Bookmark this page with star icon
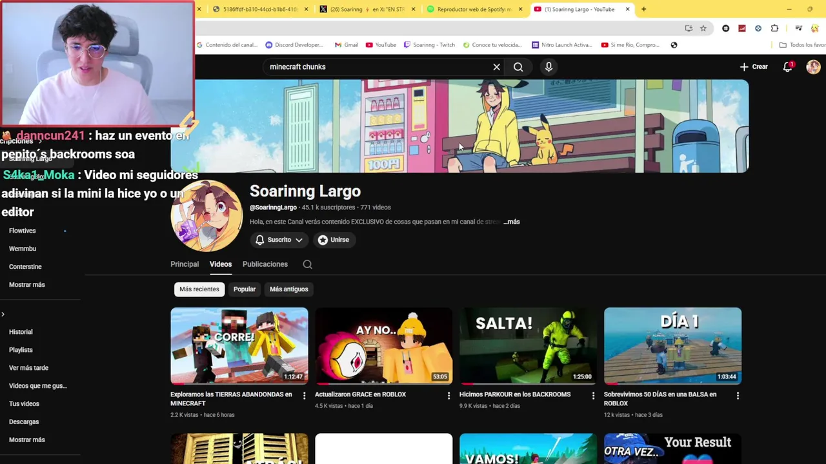Screen dimensions: 826x464 click(703, 28)
